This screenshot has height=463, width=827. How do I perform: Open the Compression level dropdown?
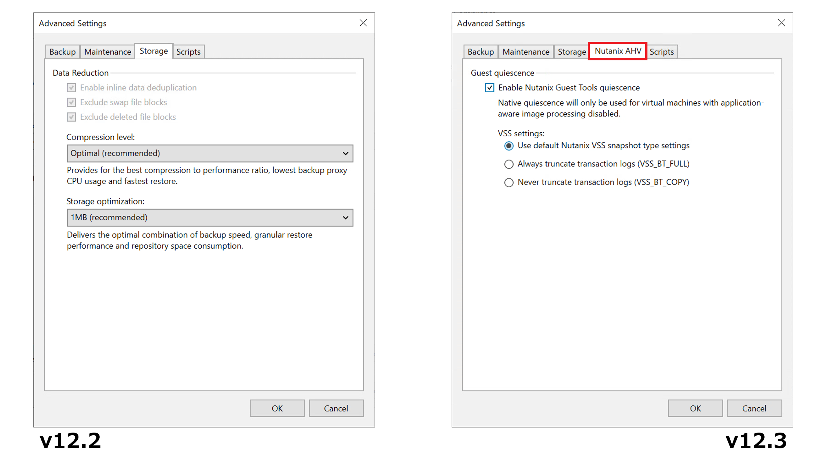(x=210, y=153)
